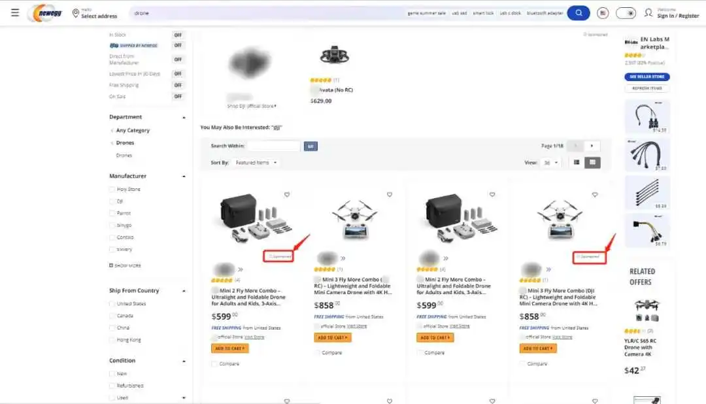The image size is (706, 404).
Task: Switch on the On Sale filter
Action: [x=178, y=96]
